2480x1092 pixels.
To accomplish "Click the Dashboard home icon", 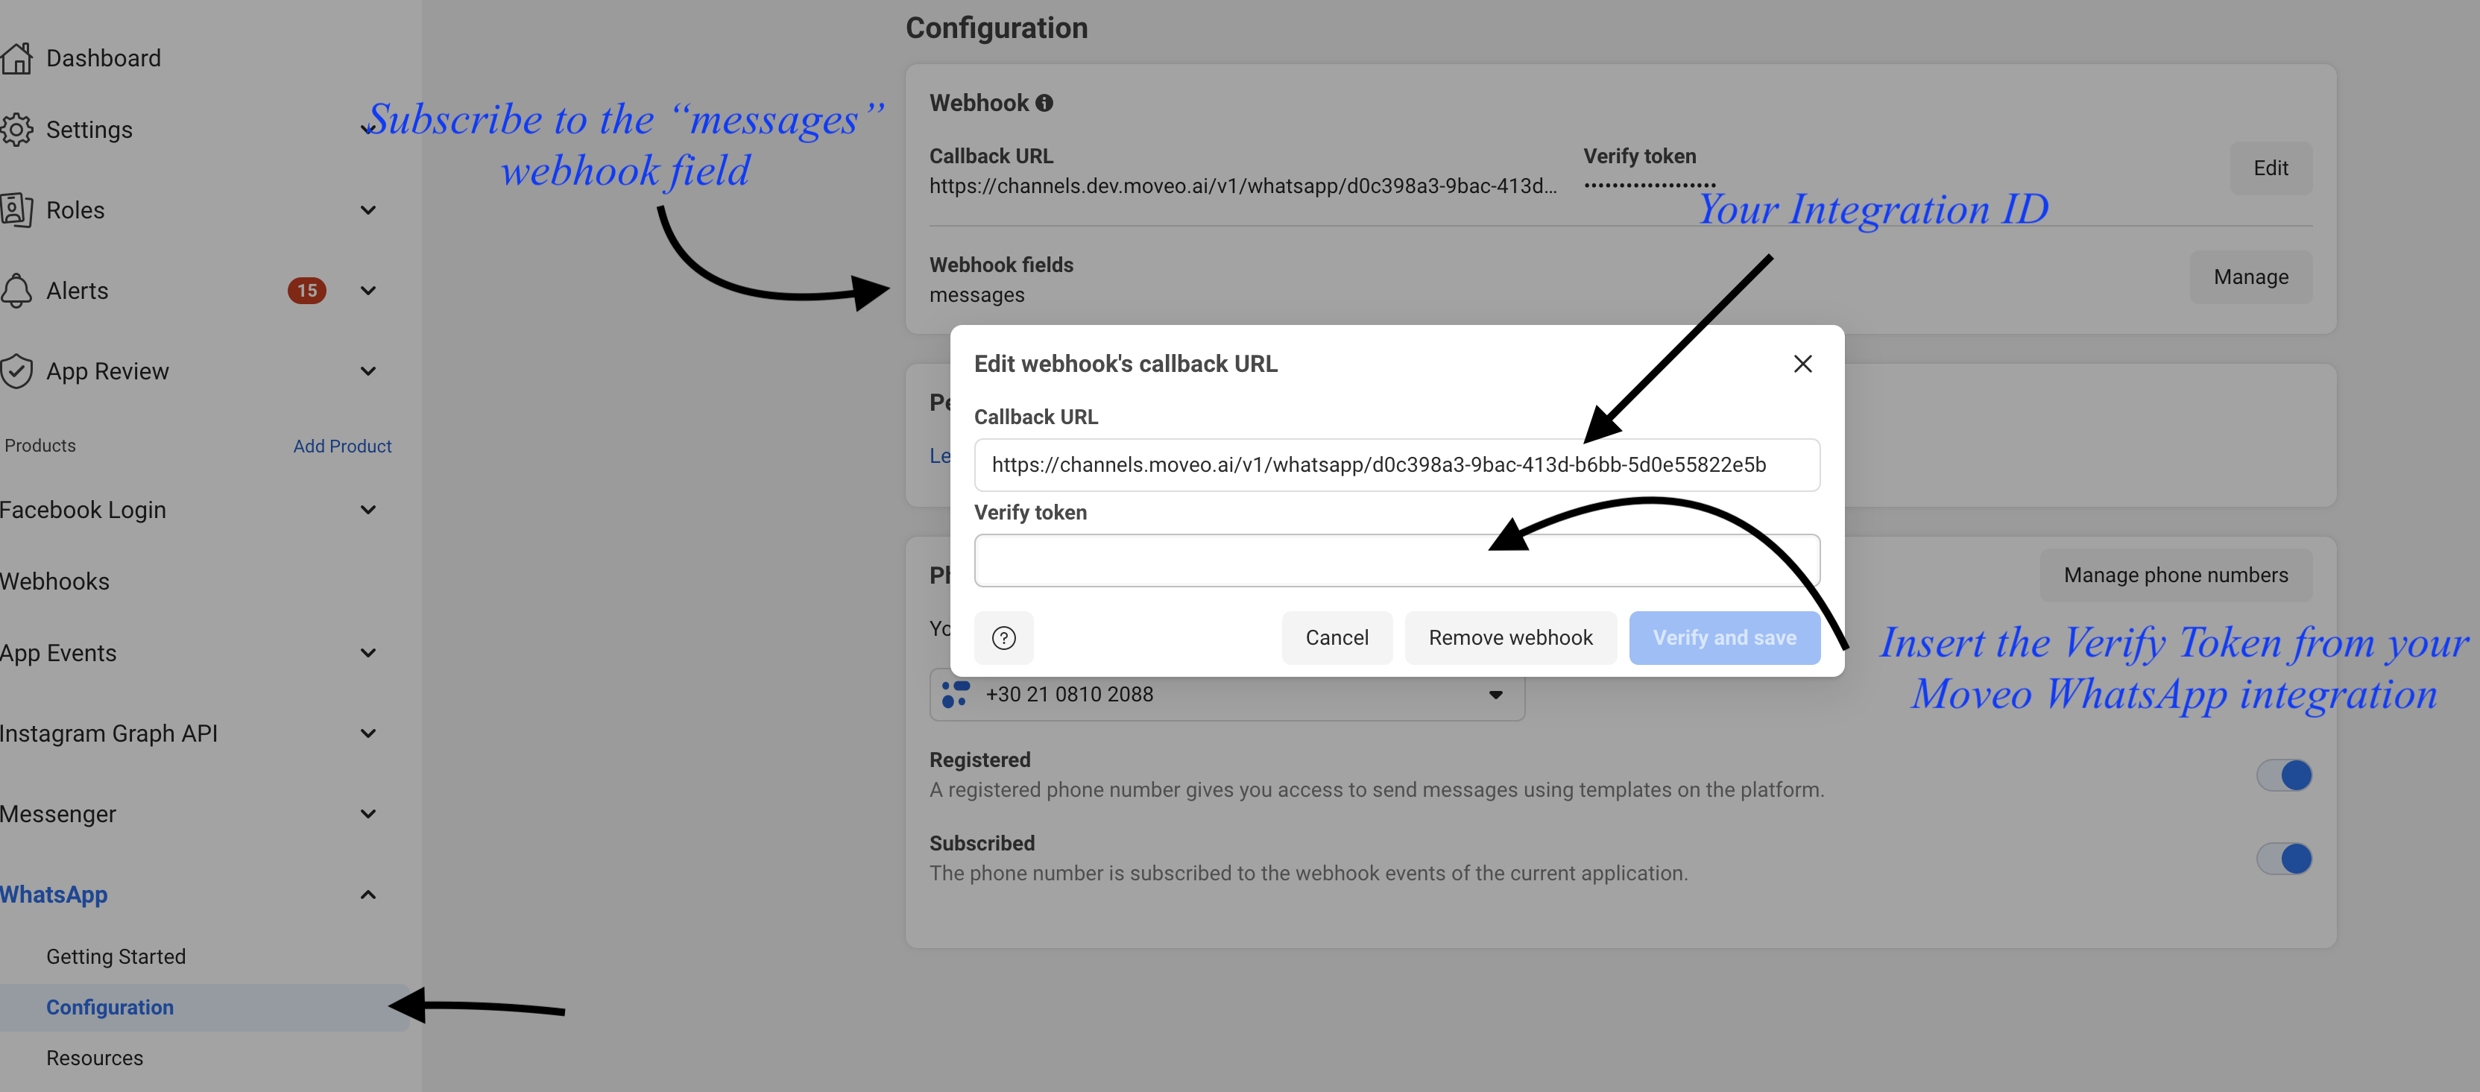I will 16,58.
